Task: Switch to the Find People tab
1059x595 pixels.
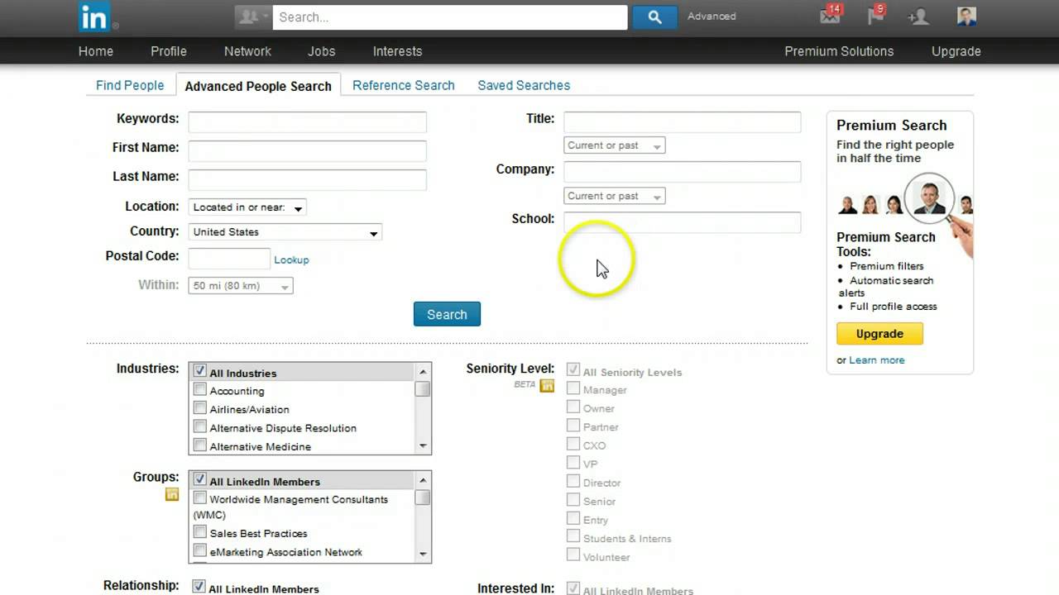Action: (x=130, y=85)
